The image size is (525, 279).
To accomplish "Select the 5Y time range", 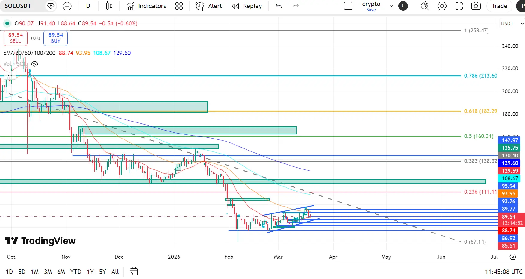I will pyautogui.click(x=102, y=272).
